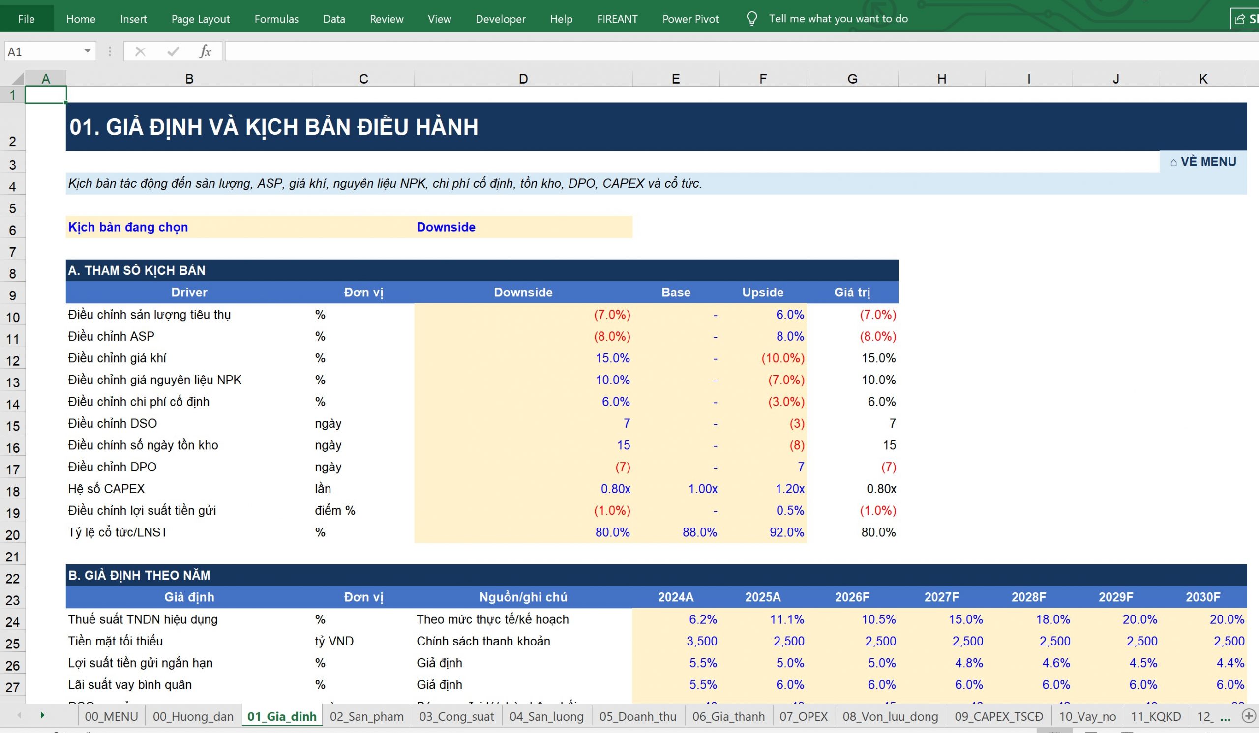Open the Name Box dropdown arrow
1259x733 pixels.
click(88, 51)
